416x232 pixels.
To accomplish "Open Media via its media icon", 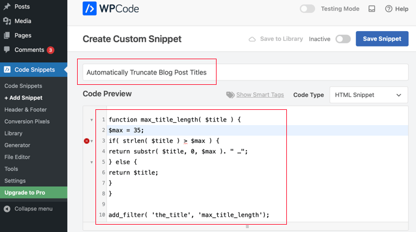I will click(7, 21).
